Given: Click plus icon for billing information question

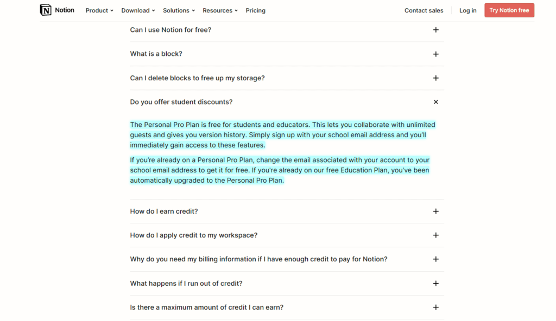Looking at the screenshot, I should click(x=435, y=259).
